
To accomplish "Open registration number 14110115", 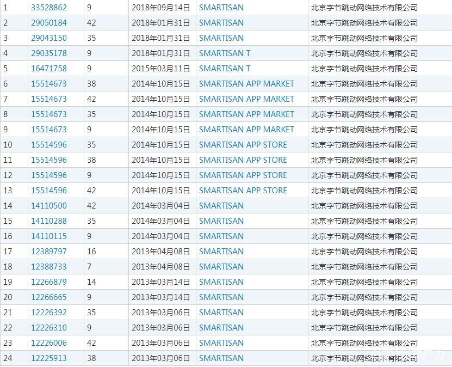I will tap(49, 236).
